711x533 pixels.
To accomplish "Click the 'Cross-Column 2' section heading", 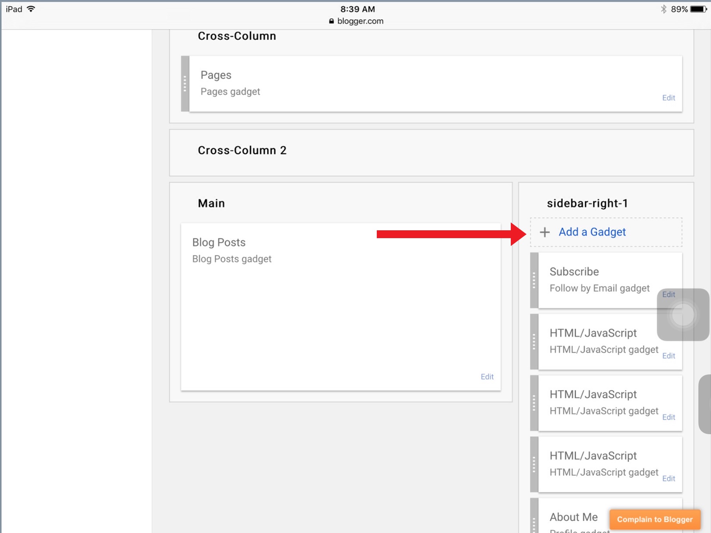I will pos(242,150).
